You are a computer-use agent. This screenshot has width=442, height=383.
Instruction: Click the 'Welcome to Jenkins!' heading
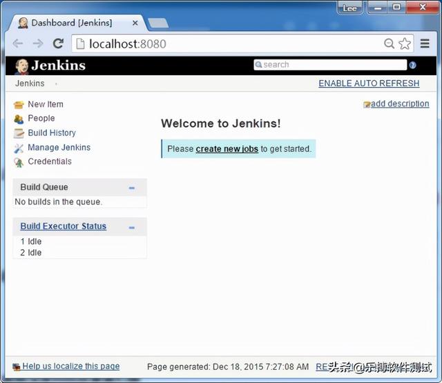point(221,124)
